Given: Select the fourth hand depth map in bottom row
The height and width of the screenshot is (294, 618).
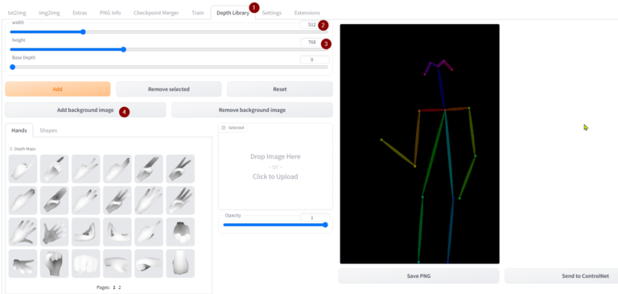Looking at the screenshot, I should (117, 263).
